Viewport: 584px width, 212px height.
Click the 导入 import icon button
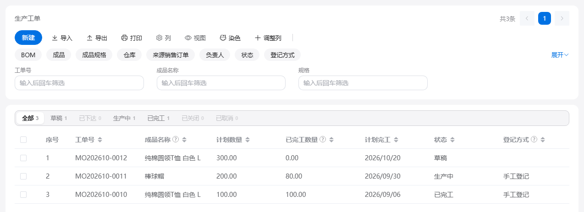62,38
